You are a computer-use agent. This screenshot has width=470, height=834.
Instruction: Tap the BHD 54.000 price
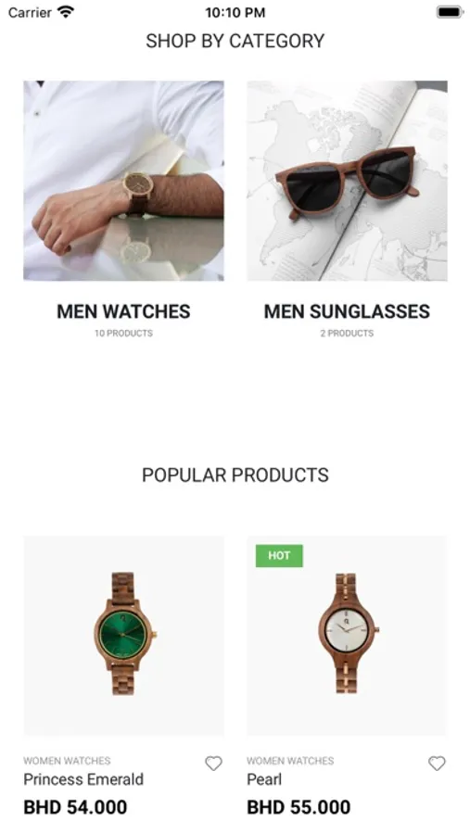pyautogui.click(x=75, y=807)
